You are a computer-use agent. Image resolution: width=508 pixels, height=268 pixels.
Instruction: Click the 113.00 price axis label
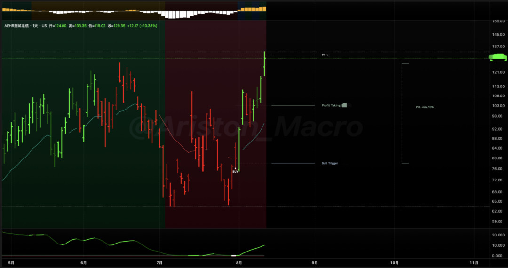pos(499,87)
